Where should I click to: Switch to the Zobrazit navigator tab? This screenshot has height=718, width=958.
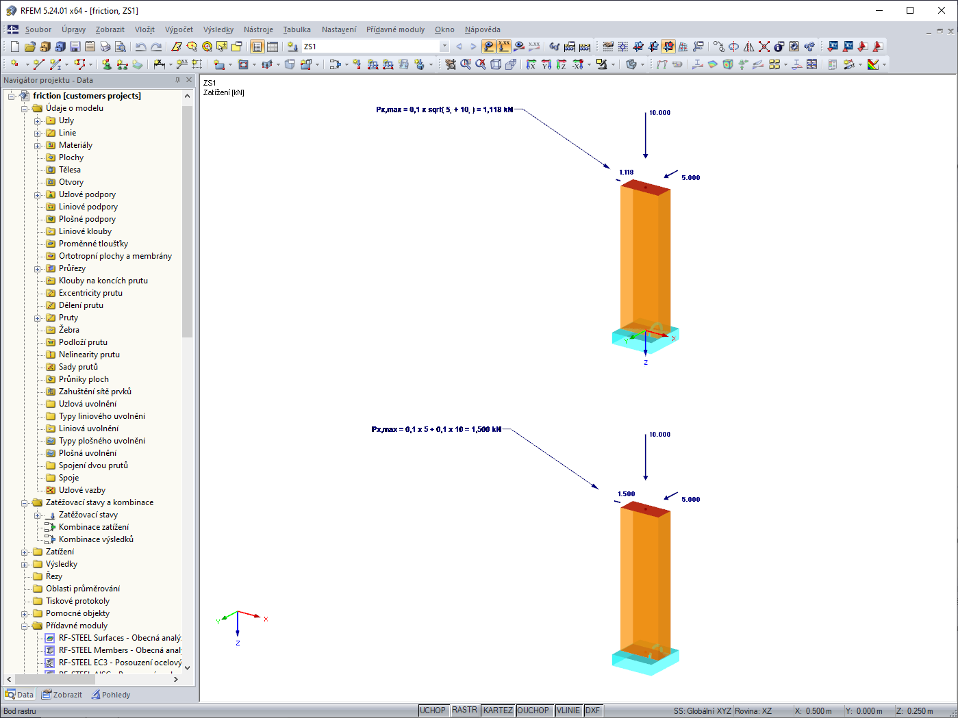pyautogui.click(x=62, y=695)
